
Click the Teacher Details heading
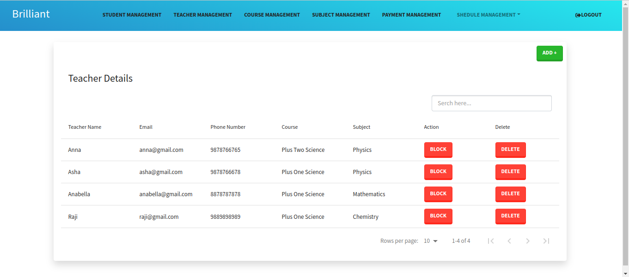click(100, 78)
